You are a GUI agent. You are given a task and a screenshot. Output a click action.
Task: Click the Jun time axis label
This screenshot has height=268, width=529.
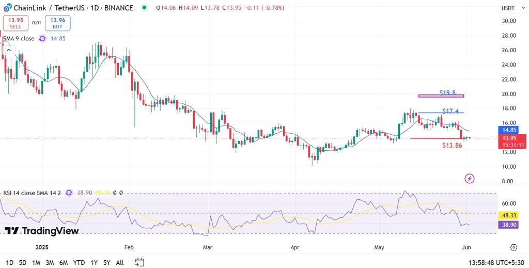(x=466, y=247)
